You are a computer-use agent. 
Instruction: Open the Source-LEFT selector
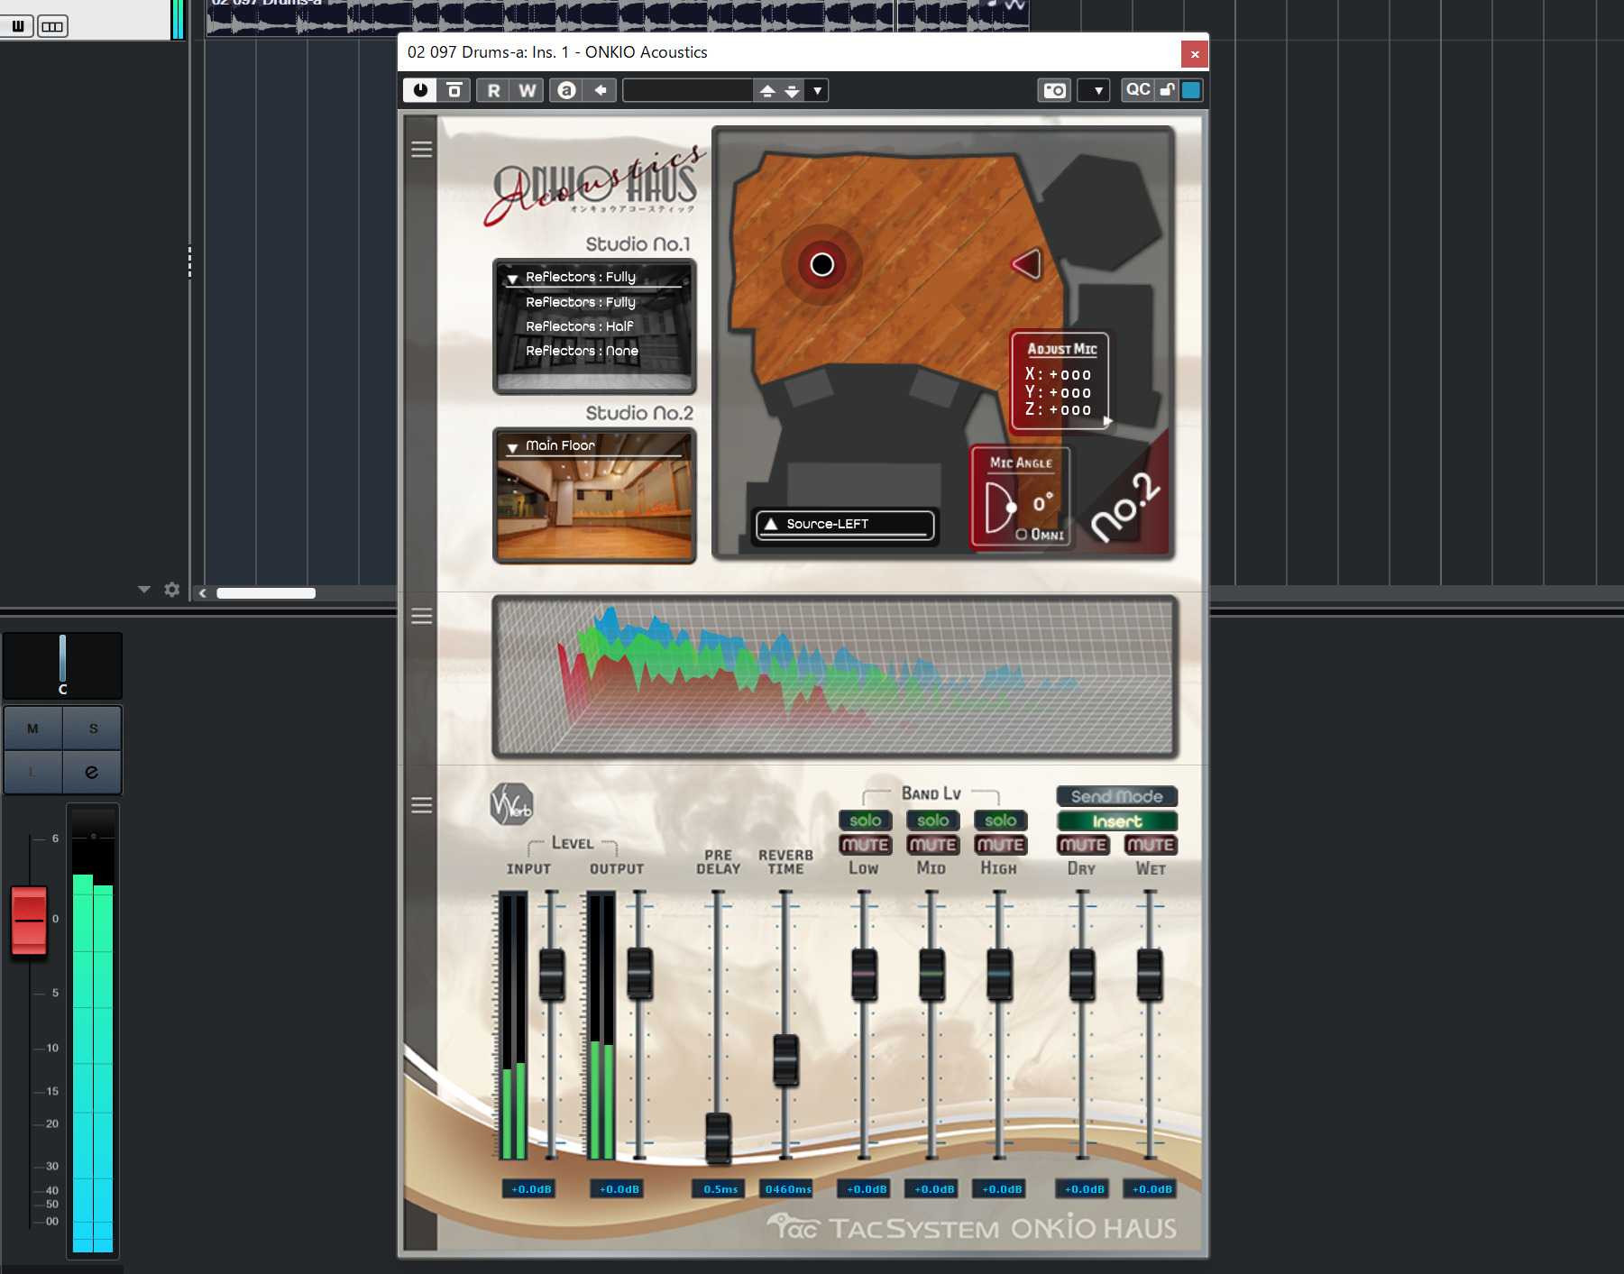click(x=845, y=524)
